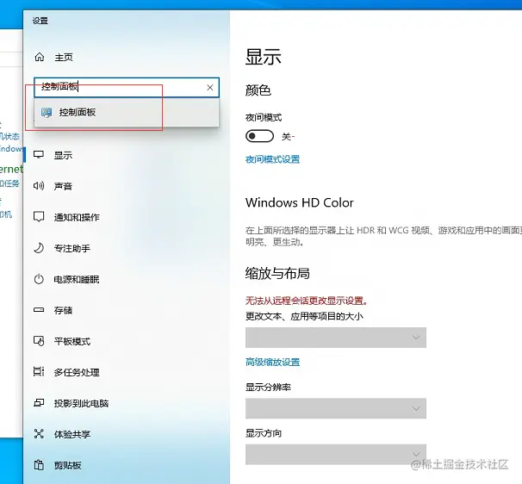Open the 通知和操作 notifications icon
This screenshot has height=484, width=522.
click(39, 217)
